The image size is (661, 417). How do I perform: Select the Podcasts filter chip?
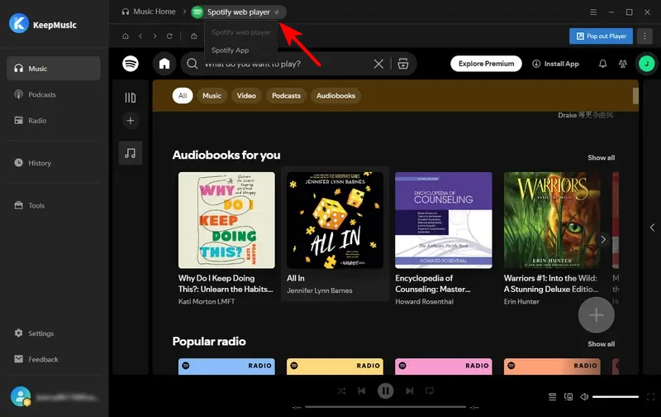click(286, 96)
